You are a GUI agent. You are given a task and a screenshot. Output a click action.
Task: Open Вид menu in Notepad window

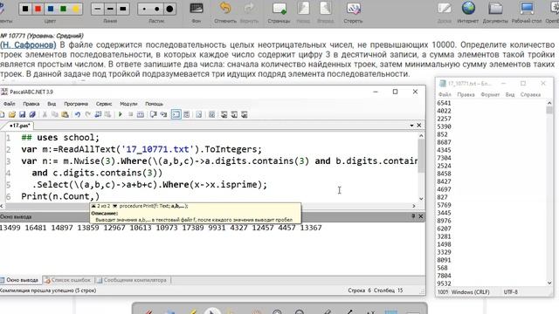(x=510, y=95)
